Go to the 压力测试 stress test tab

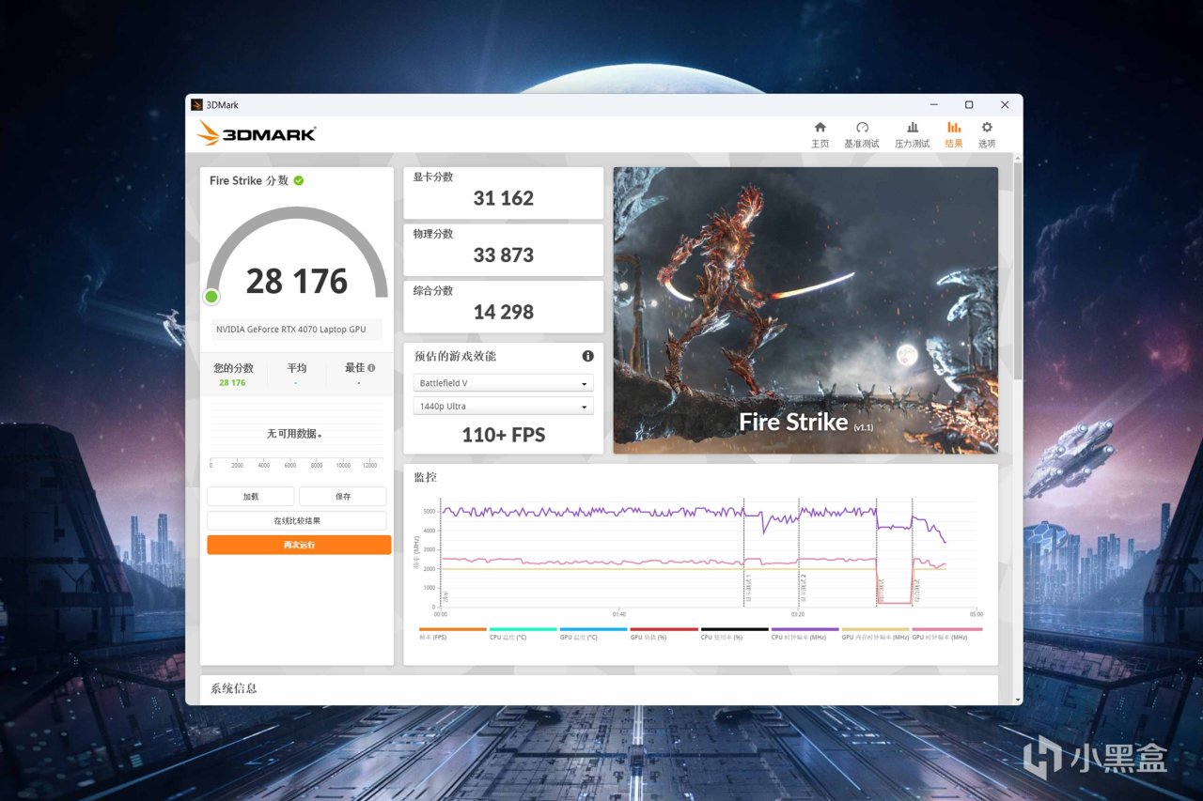pos(912,134)
